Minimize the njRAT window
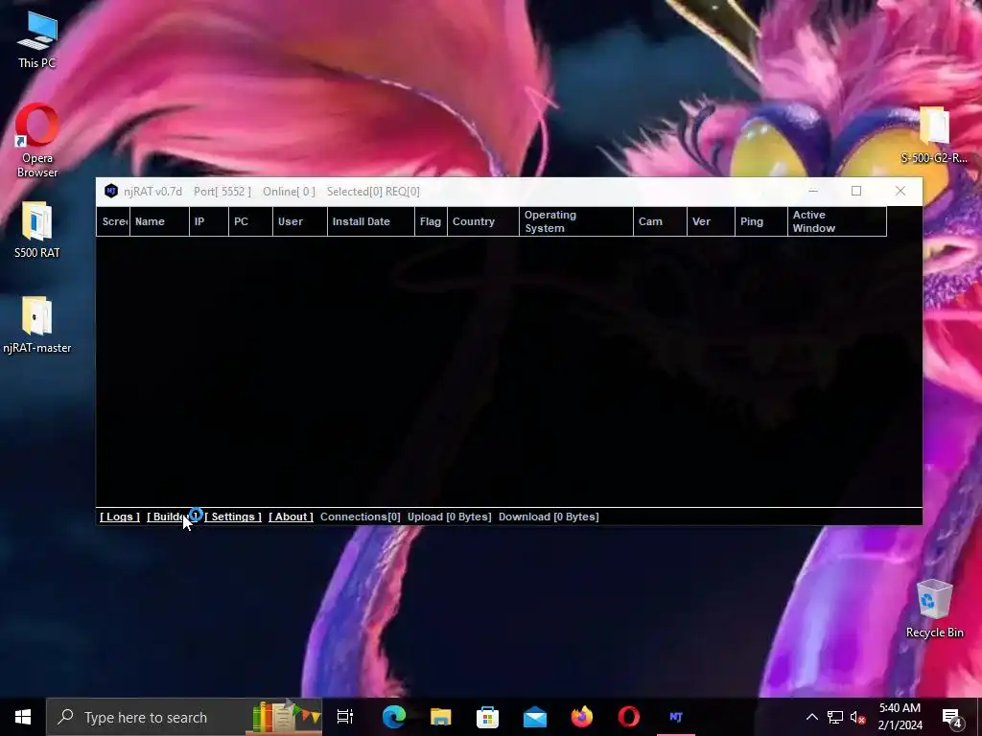This screenshot has width=982, height=736. [813, 191]
